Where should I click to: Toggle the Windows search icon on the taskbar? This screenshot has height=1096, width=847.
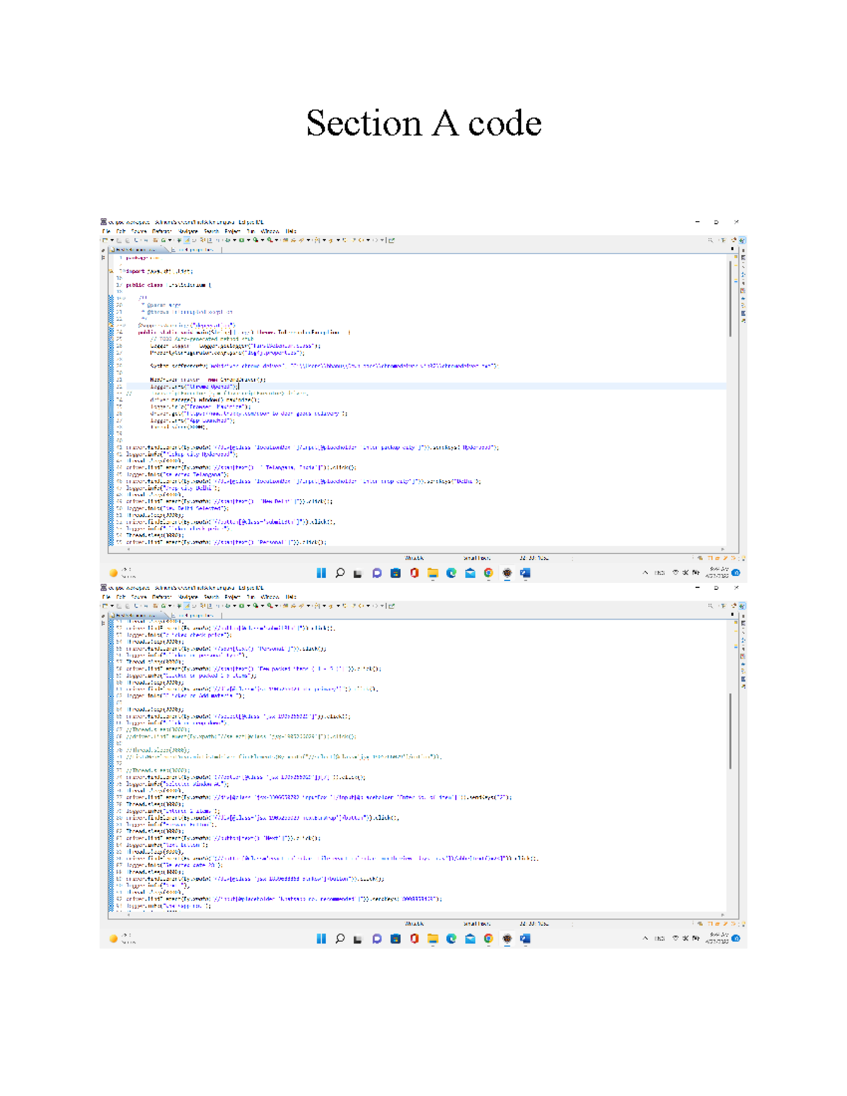tap(340, 572)
